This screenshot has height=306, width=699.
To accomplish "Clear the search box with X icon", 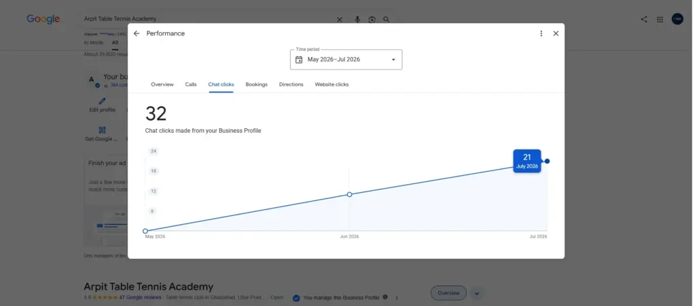I will 339,20.
